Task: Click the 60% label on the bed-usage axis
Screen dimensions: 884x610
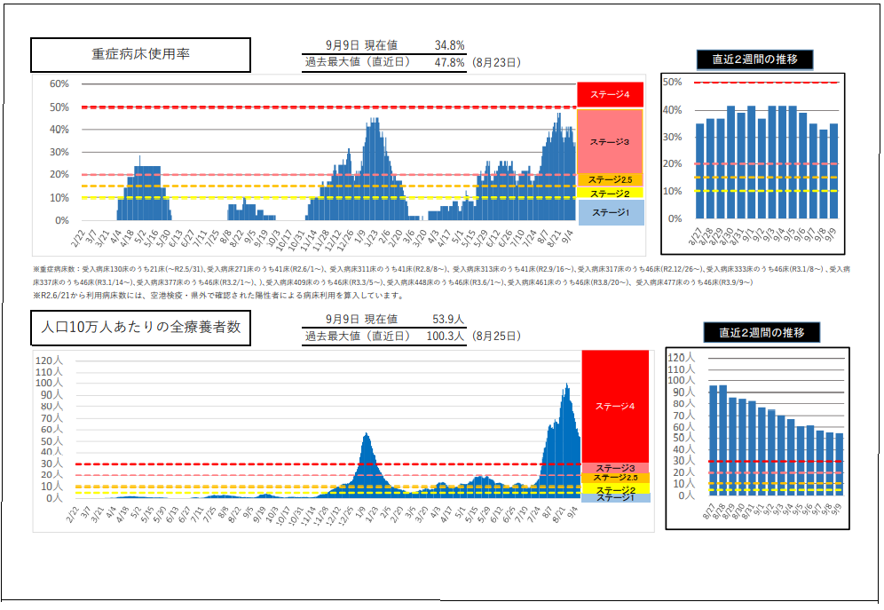Action: (59, 83)
